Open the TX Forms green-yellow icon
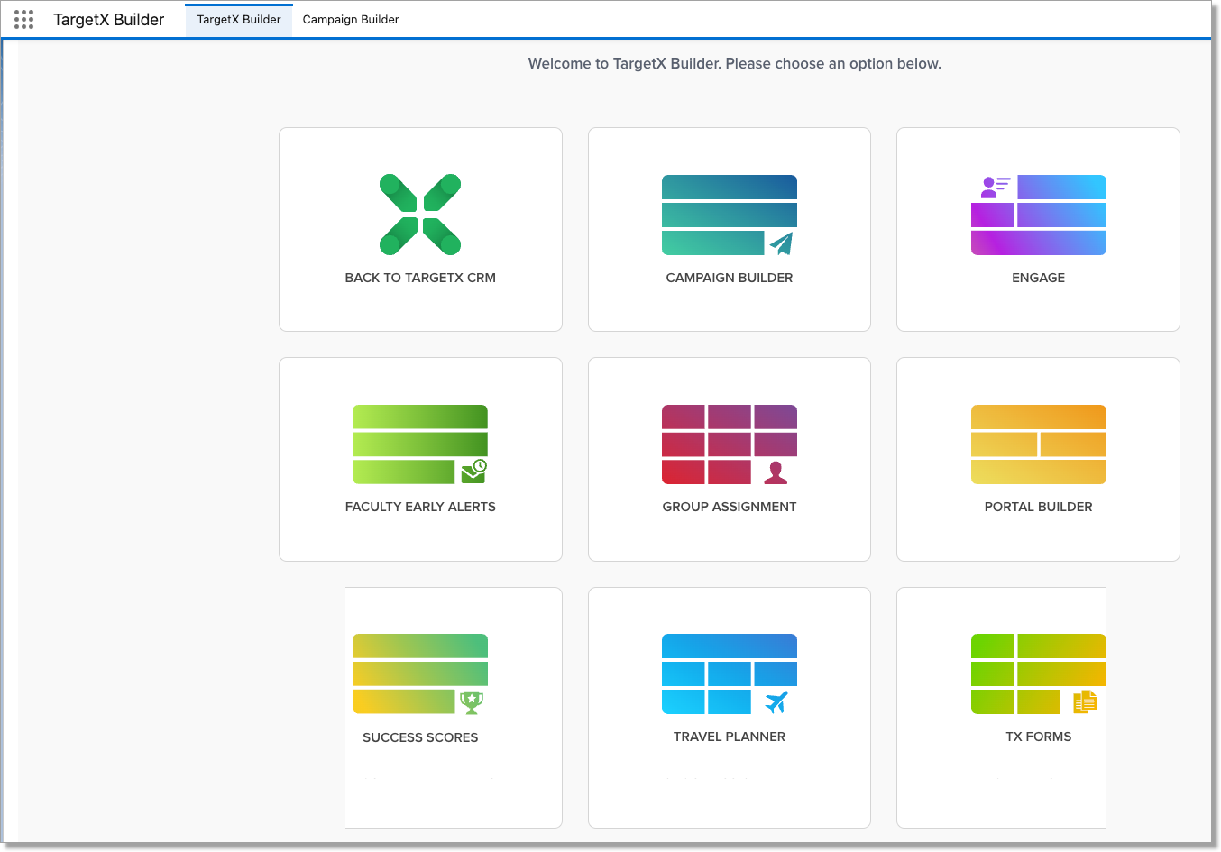The width and height of the screenshot is (1221, 852). (1038, 673)
